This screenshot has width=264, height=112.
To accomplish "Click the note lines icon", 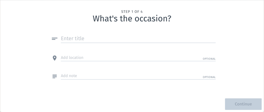I will (55, 76).
